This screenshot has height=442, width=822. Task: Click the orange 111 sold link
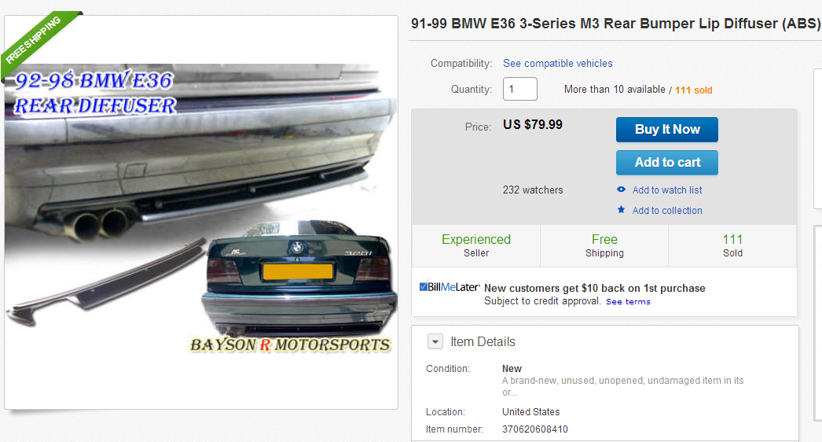[694, 90]
